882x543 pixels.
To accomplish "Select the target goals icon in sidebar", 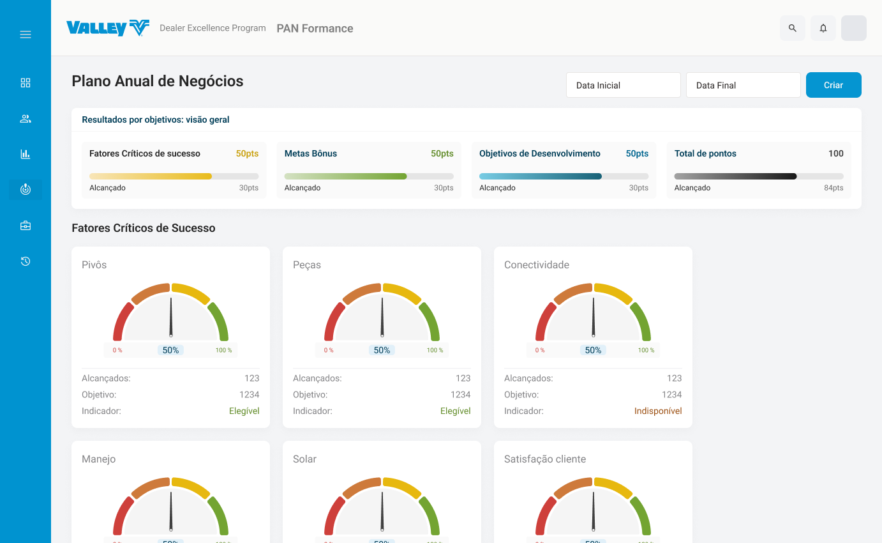I will click(26, 190).
